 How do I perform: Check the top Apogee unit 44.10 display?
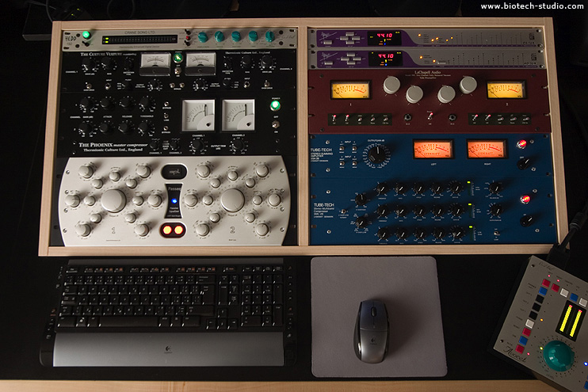point(384,37)
